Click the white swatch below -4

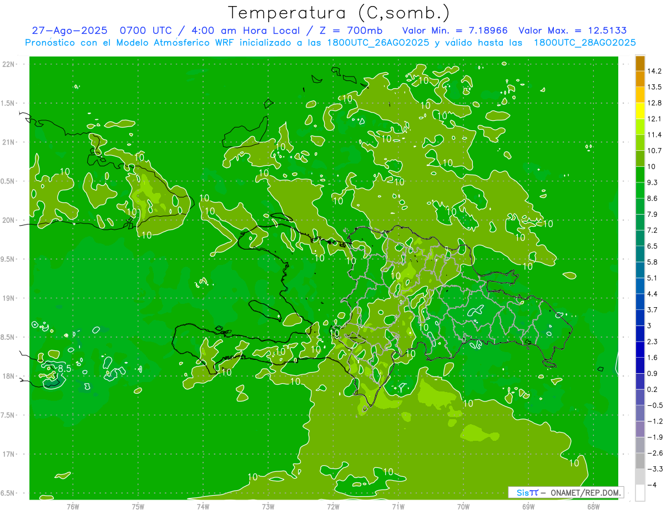pos(640,493)
